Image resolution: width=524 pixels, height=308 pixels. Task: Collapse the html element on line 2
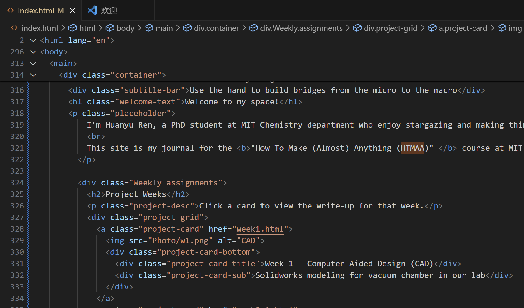33,40
